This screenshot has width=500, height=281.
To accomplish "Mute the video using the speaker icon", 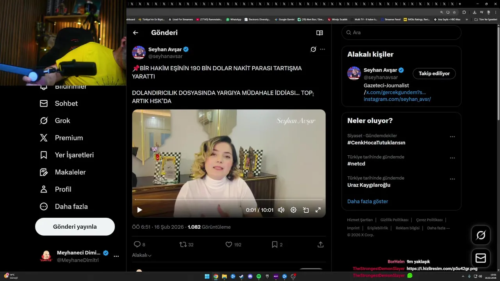I will point(281,210).
